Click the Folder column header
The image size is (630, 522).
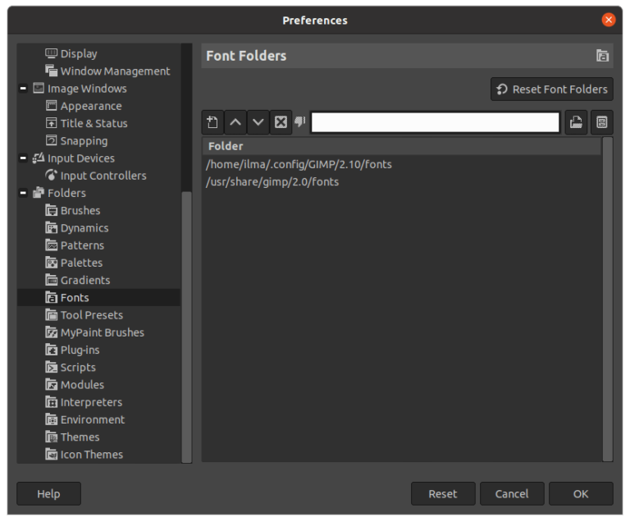[x=401, y=146]
